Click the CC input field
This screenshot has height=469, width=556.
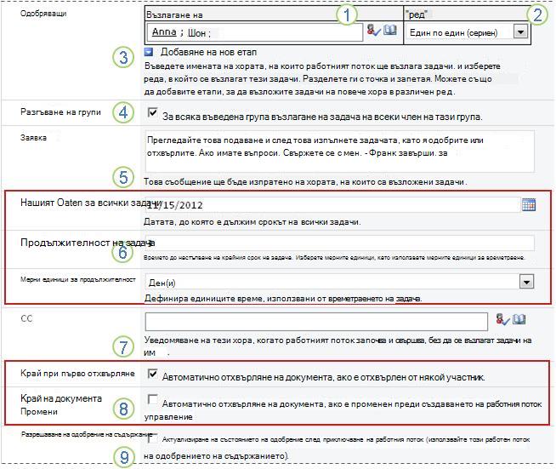tap(316, 322)
